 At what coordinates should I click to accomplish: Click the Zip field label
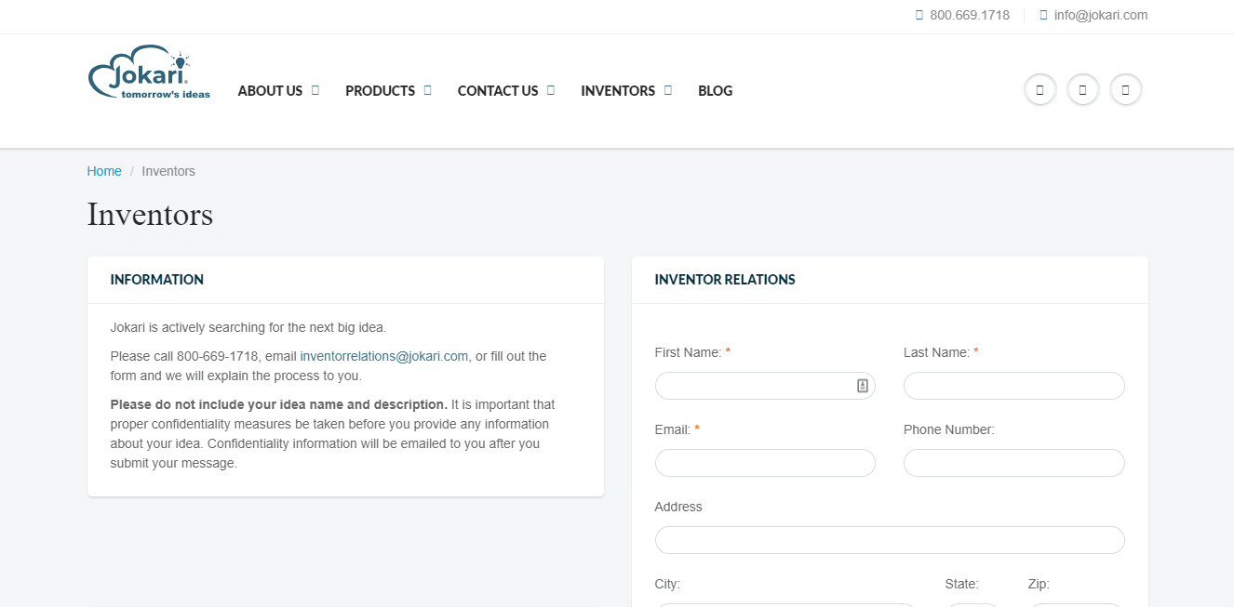click(x=1039, y=584)
